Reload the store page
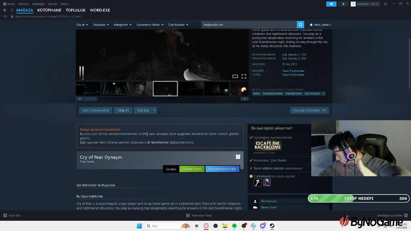The image size is (411, 231). [x=5, y=16]
